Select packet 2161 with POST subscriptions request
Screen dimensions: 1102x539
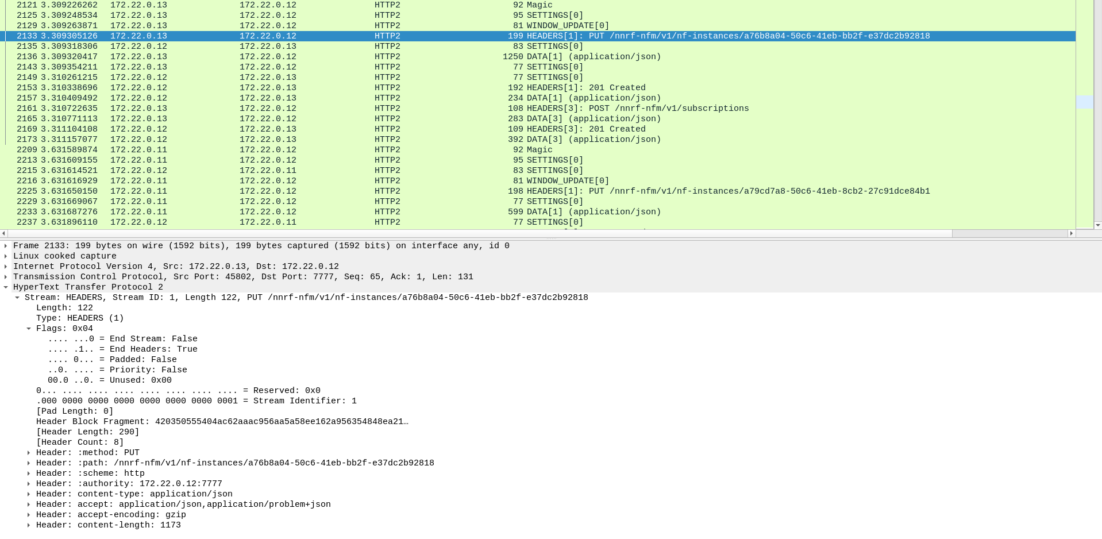pyautogui.click(x=345, y=108)
